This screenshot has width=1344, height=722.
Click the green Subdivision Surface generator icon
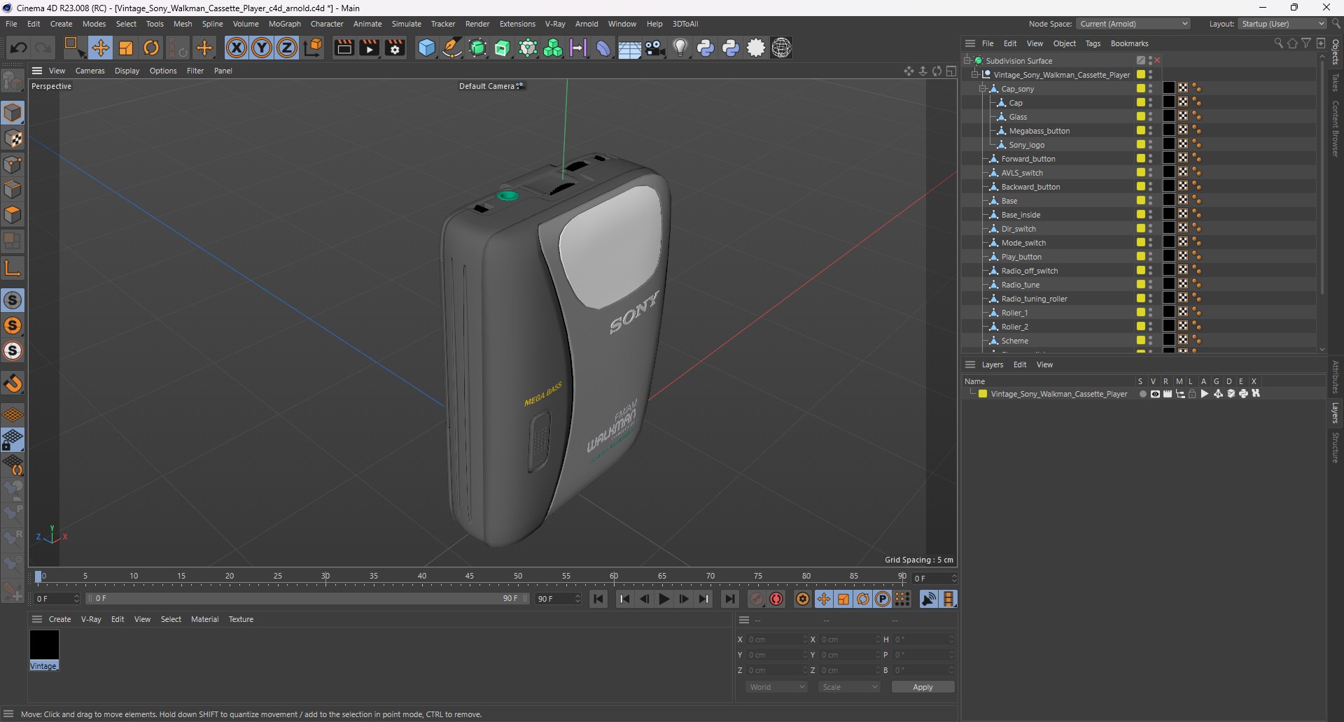coord(477,48)
